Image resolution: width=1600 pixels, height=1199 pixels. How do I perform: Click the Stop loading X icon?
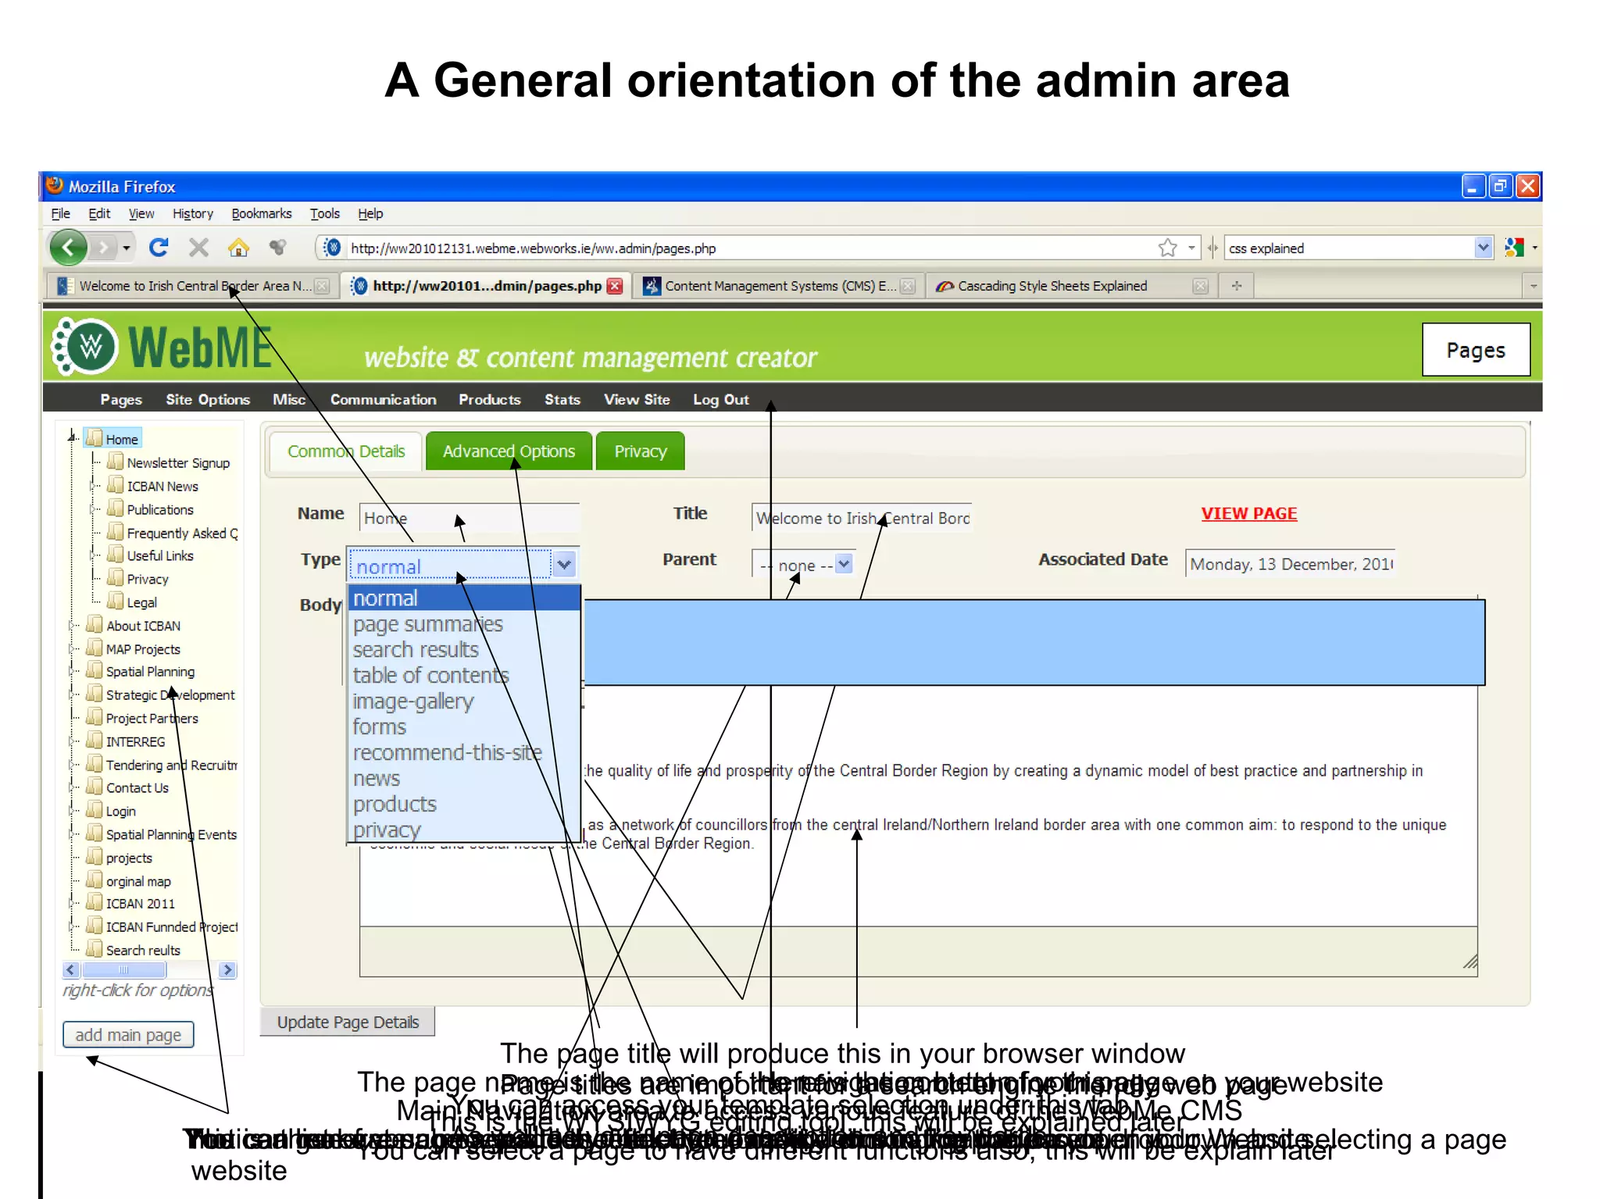pyautogui.click(x=198, y=248)
